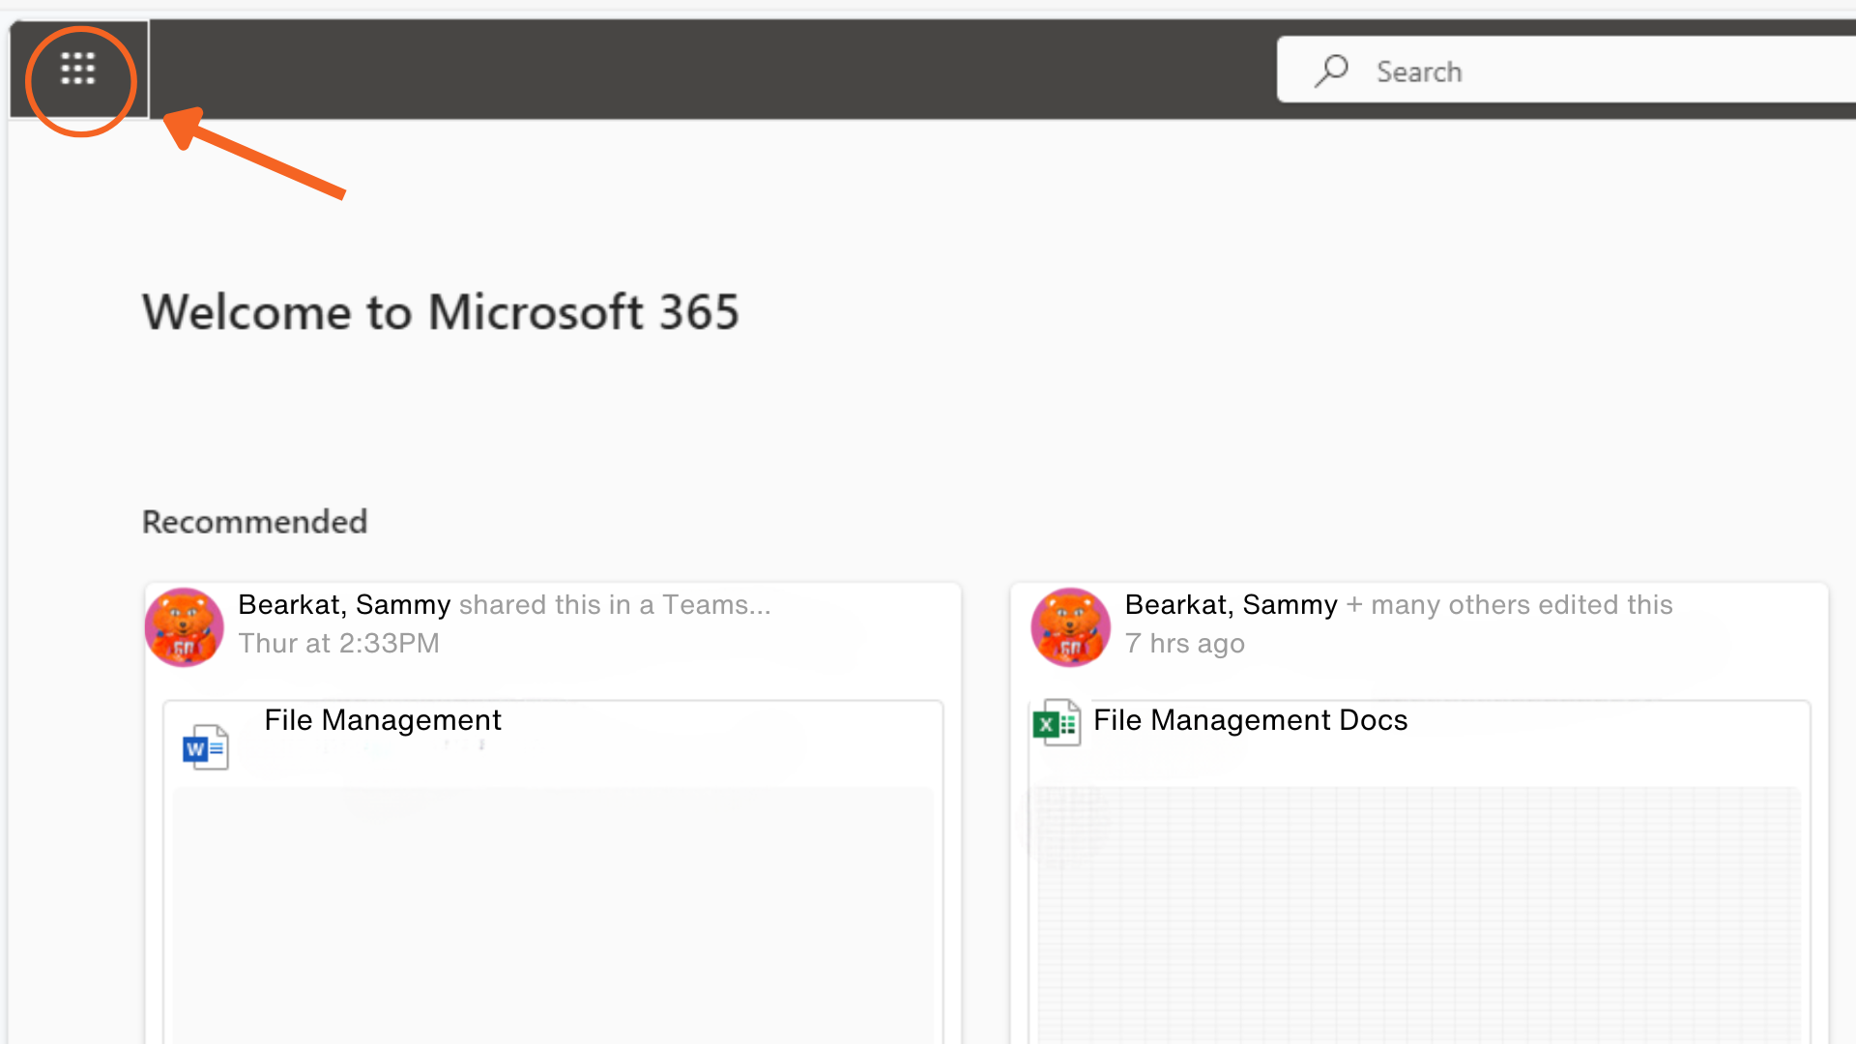1856x1044 pixels.
Task: Click the search magnifier icon
Action: 1333,70
